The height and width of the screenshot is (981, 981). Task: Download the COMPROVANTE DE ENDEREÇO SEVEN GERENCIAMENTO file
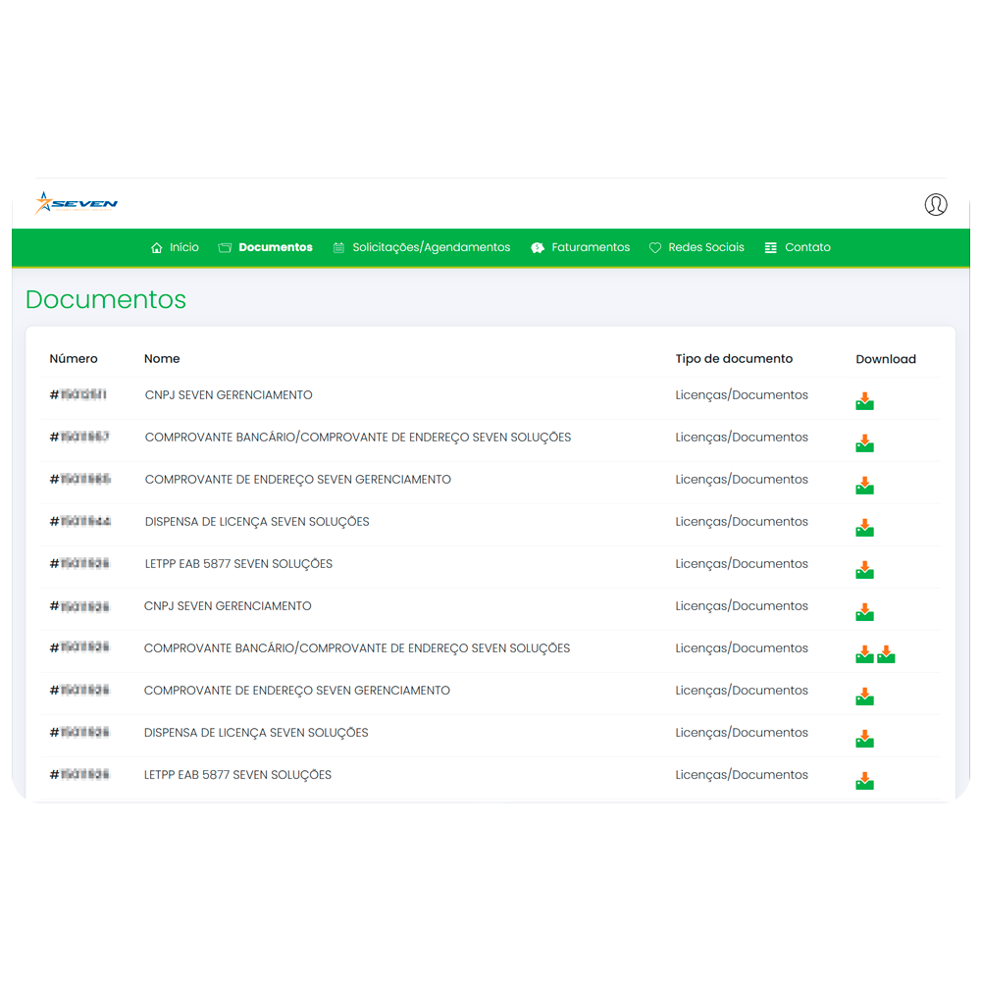coord(864,484)
